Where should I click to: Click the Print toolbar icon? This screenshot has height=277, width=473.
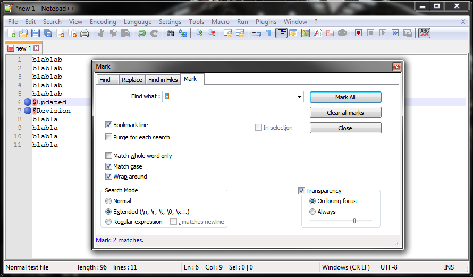coord(85,33)
